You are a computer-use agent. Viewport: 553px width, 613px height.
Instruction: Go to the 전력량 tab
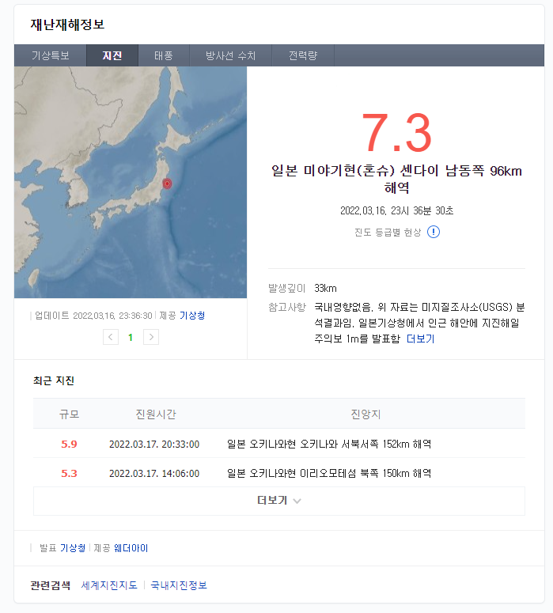pos(303,55)
